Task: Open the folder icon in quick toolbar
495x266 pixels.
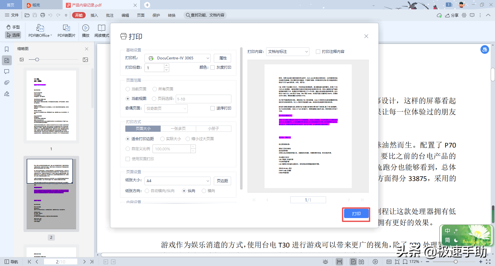Action: (x=27, y=15)
